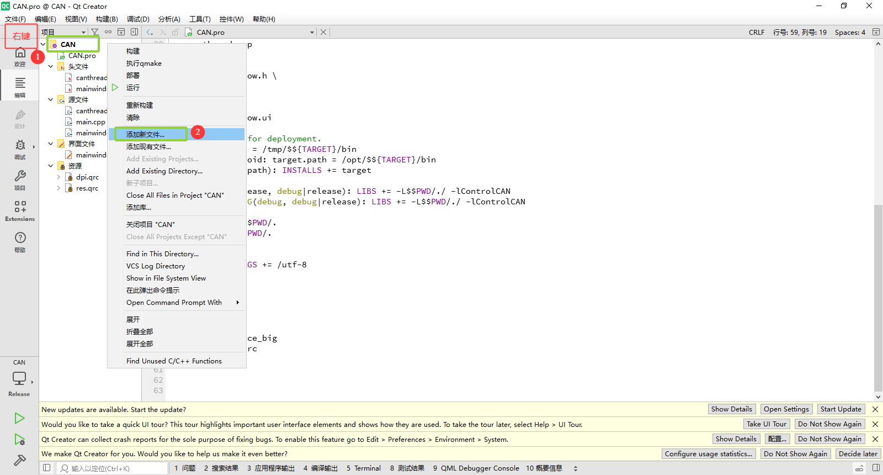This screenshot has width=883, height=475.
Task: Switch to Debug (调试) mode
Action: 20,149
